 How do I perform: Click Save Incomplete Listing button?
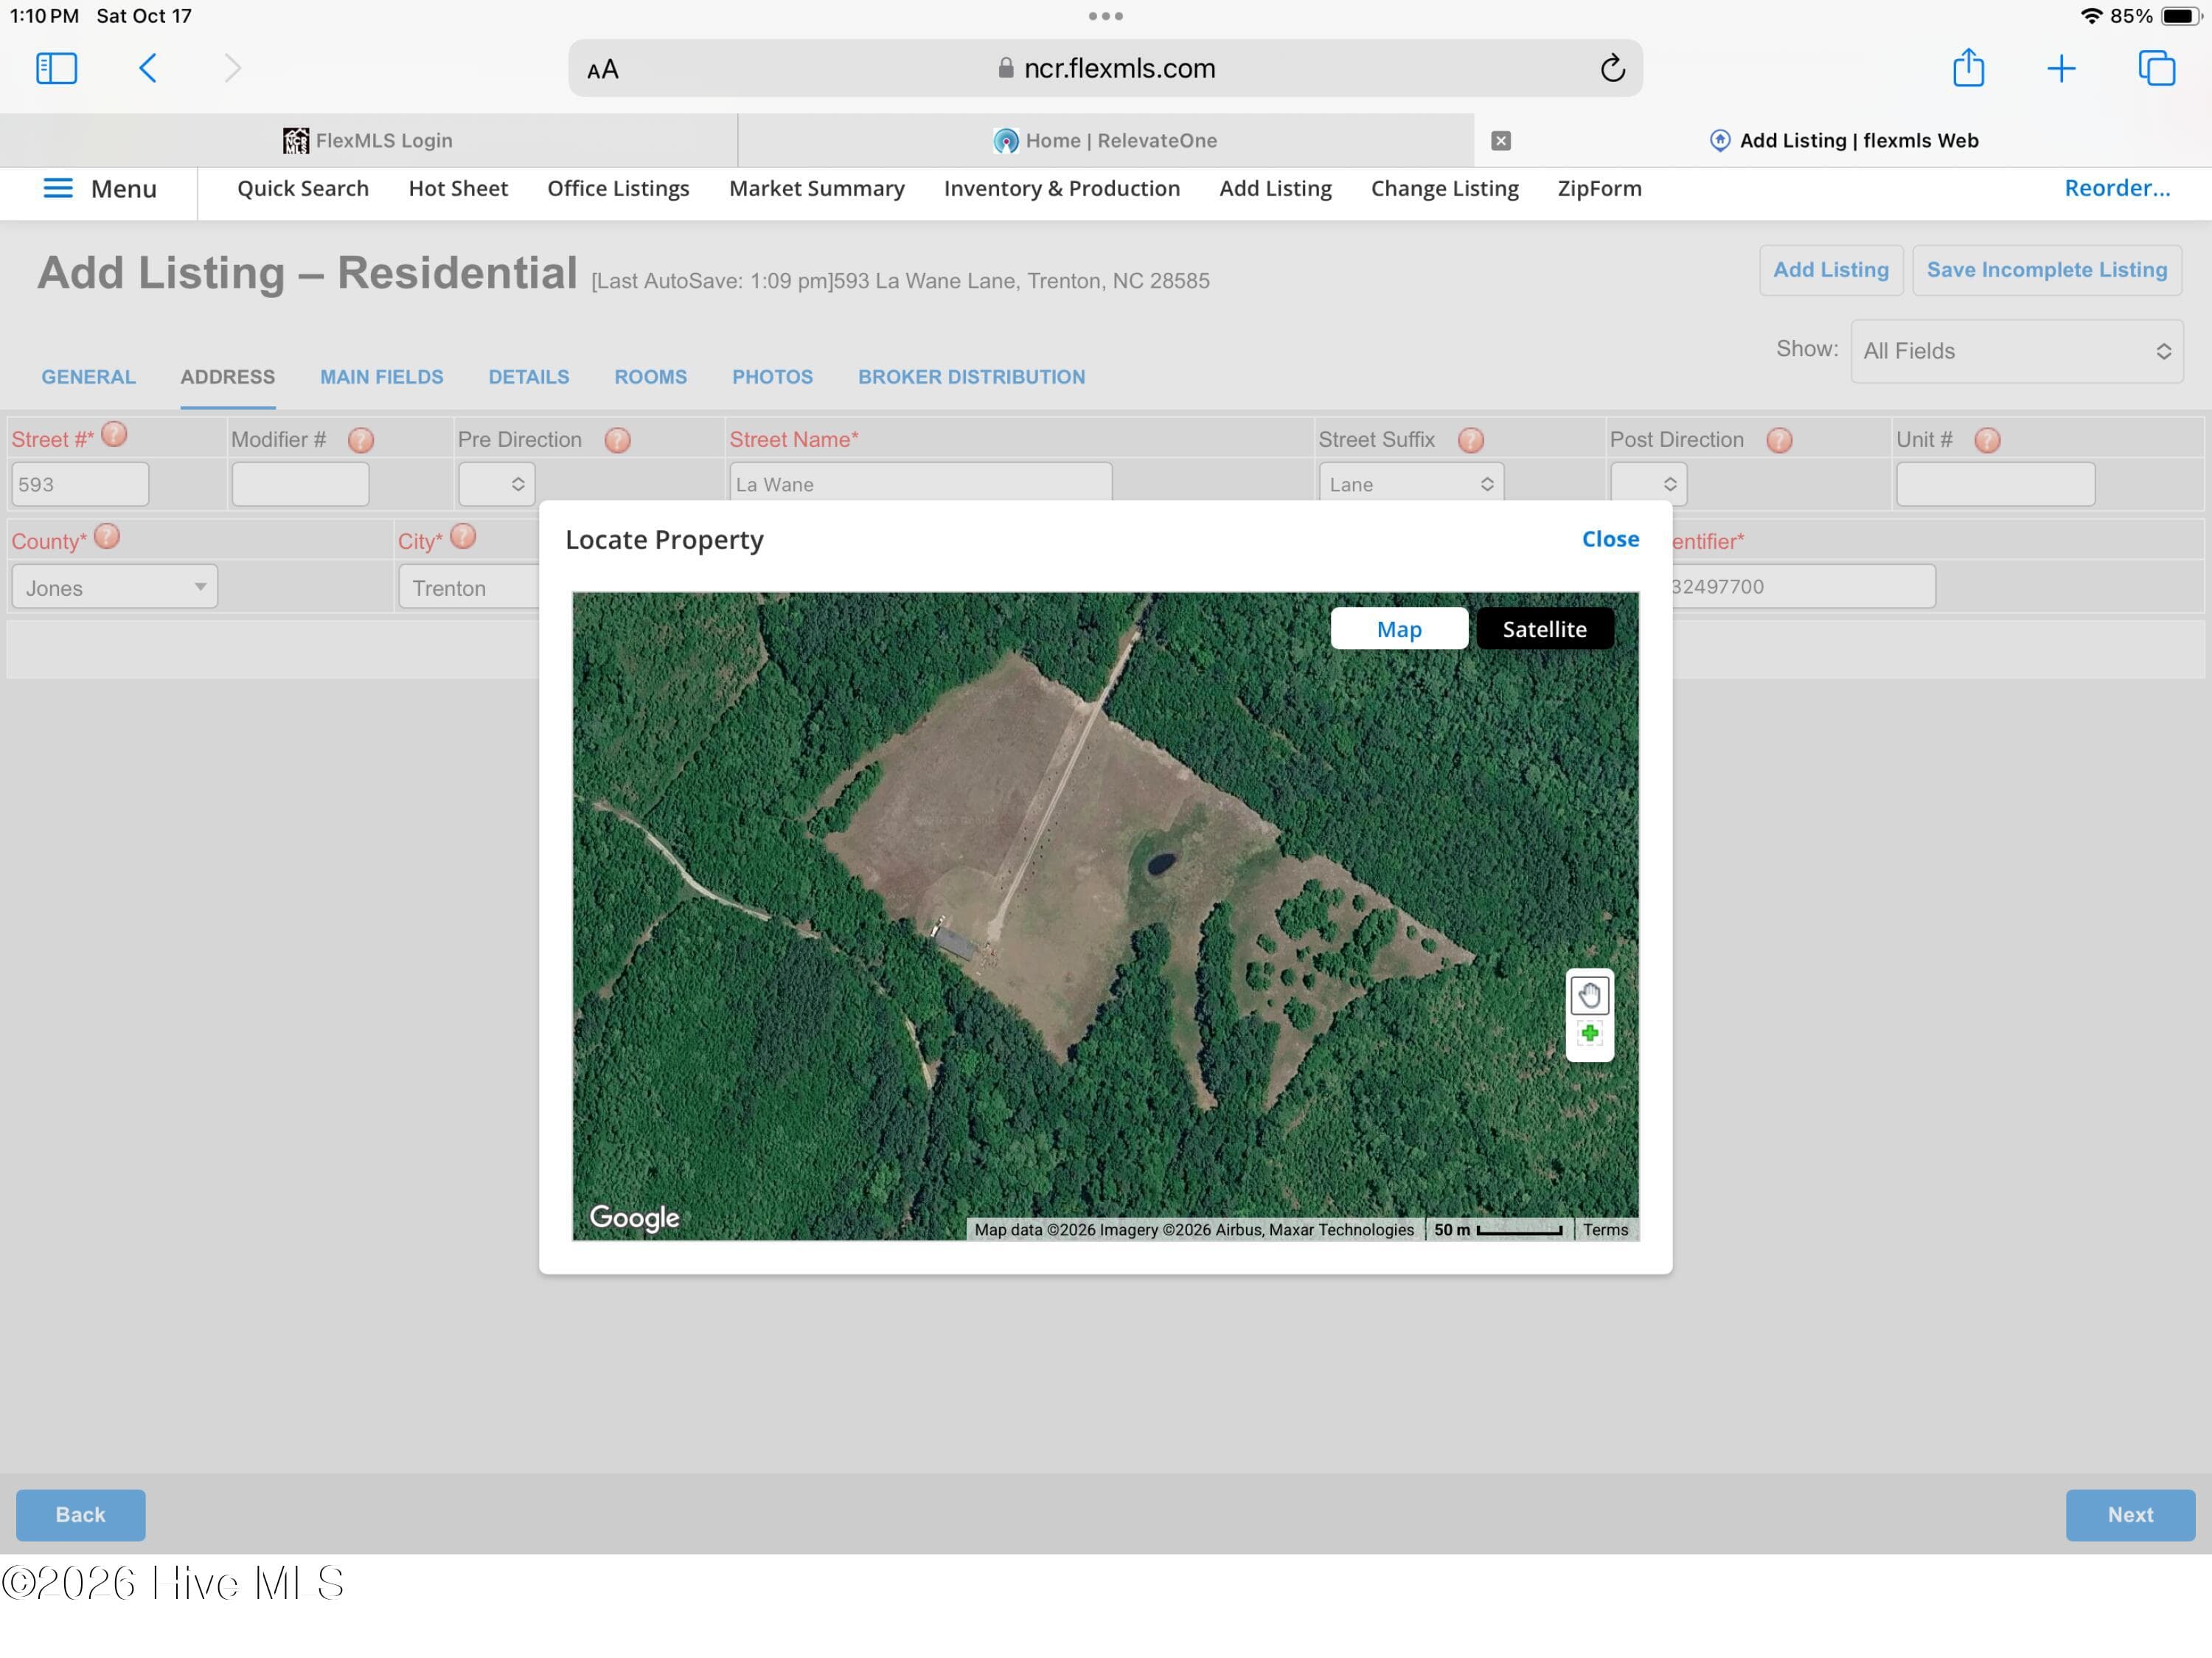click(2046, 270)
